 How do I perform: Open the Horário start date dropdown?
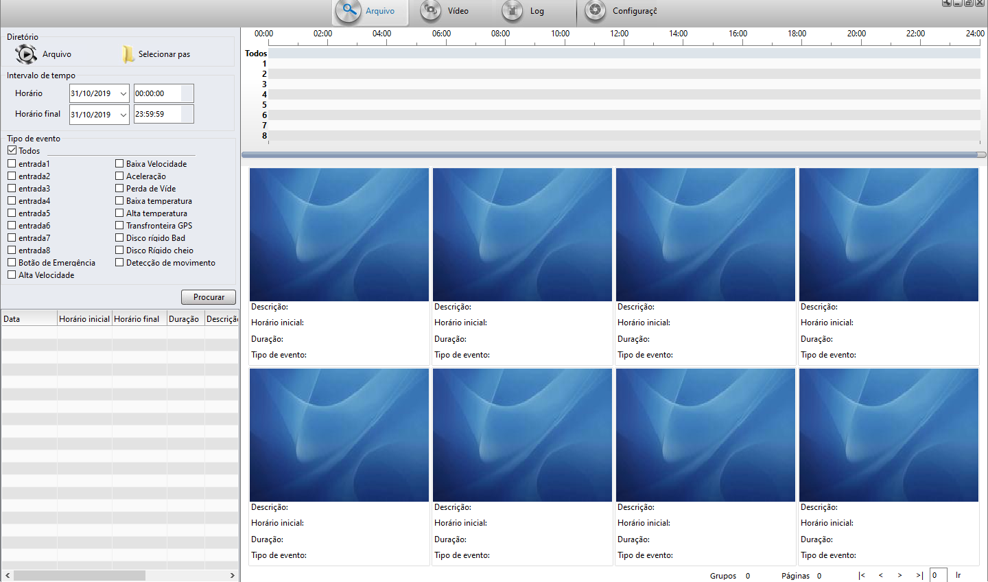coord(123,94)
